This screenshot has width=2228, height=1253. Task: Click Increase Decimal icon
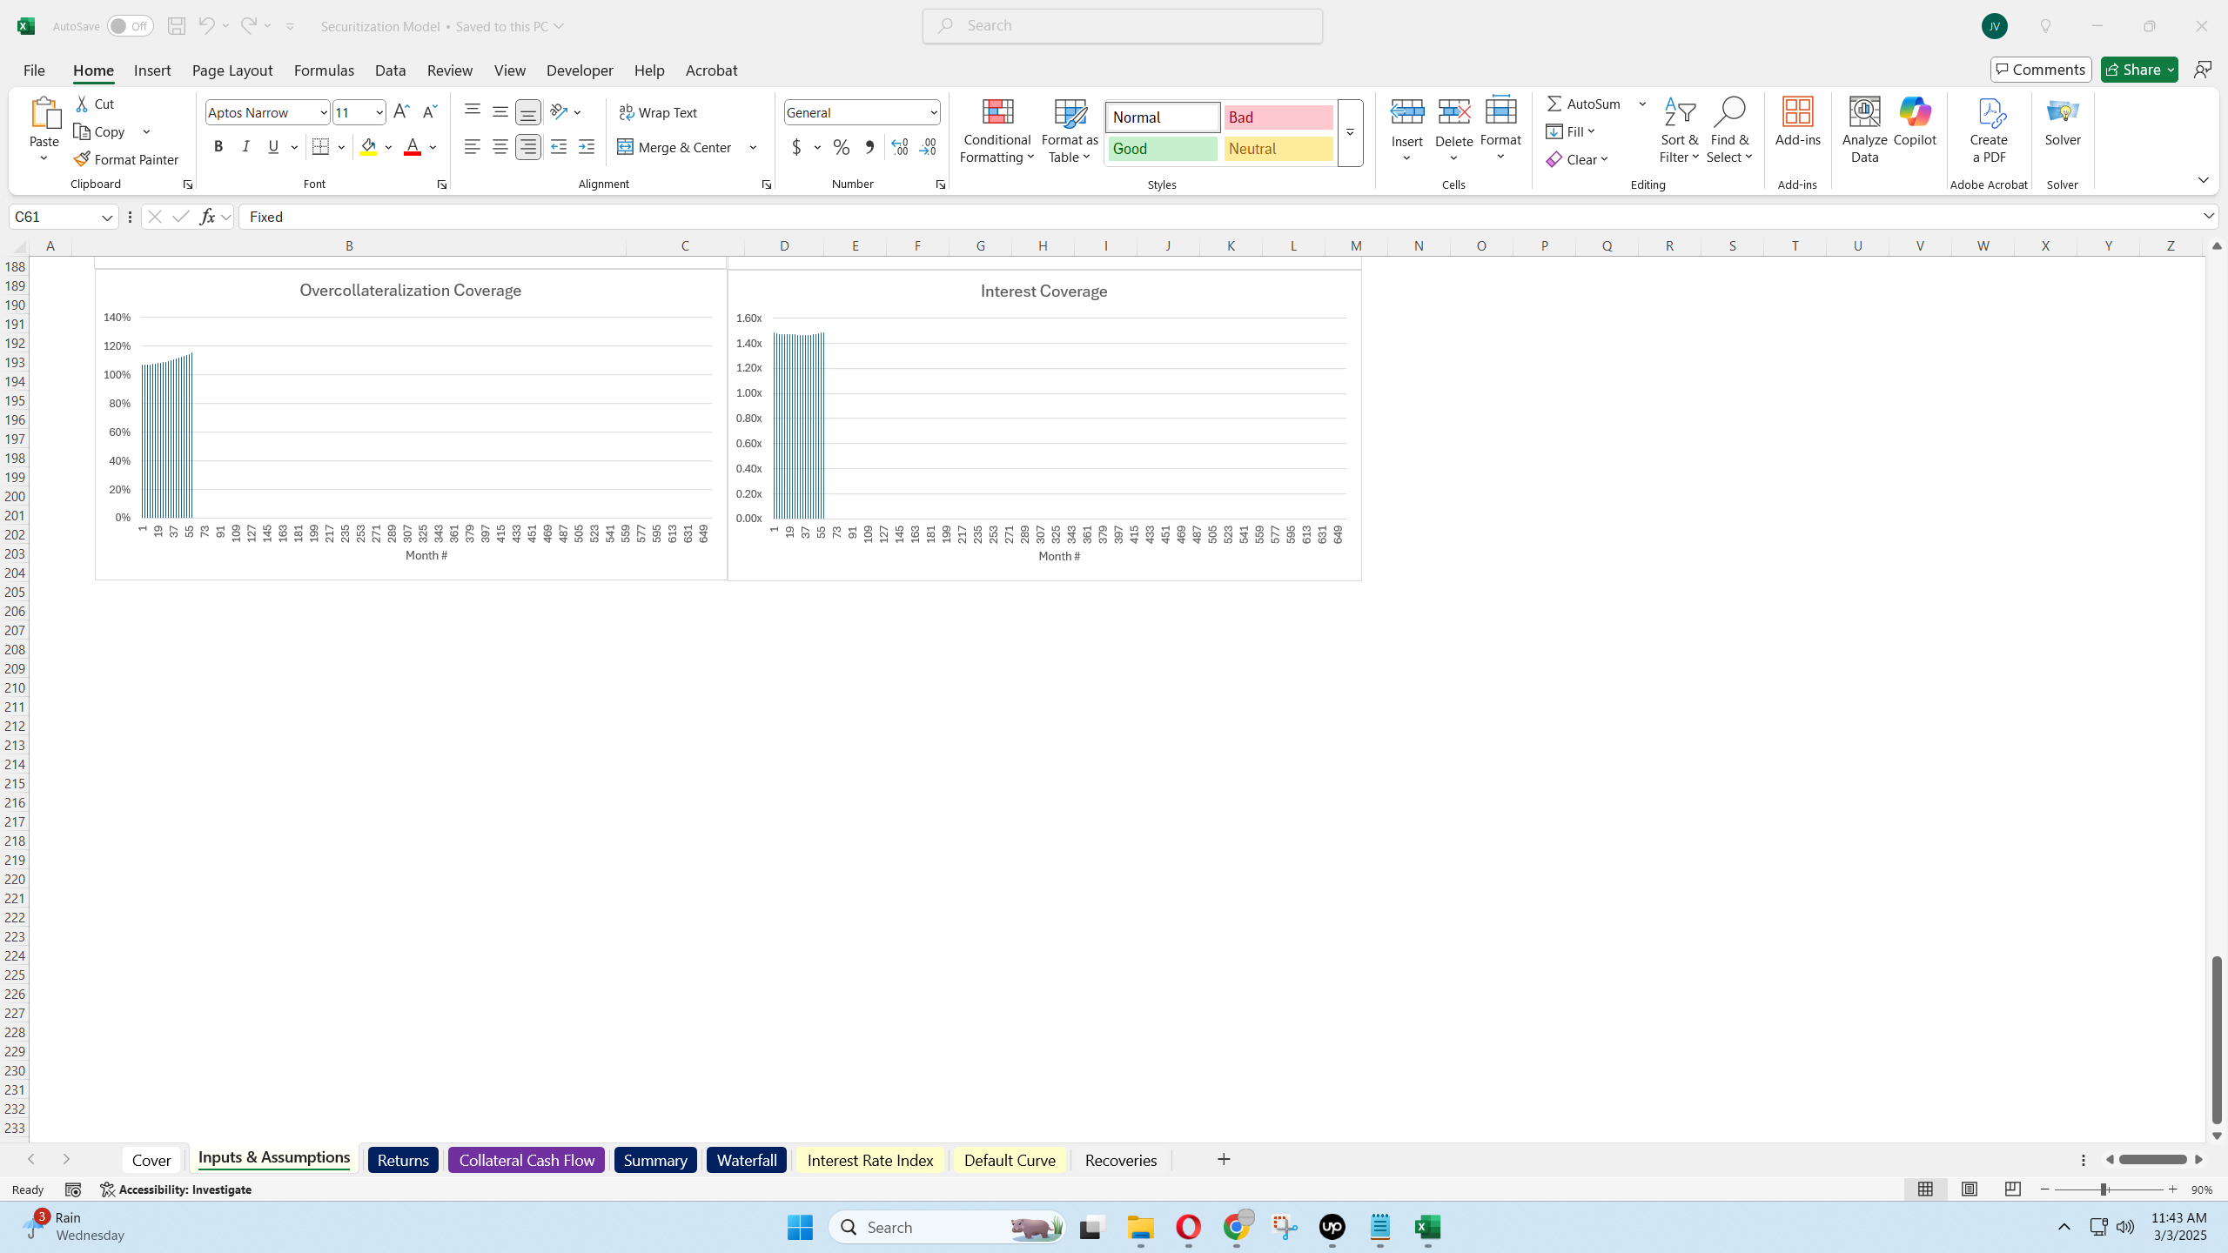(900, 147)
